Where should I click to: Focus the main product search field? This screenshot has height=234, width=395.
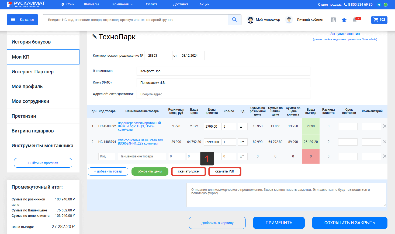click(x=135, y=20)
